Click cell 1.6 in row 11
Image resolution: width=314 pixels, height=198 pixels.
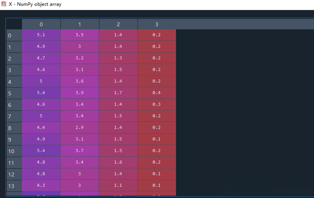[118, 162]
